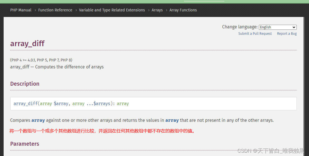This screenshot has width=309, height=156.
Task: Click the PHP version info text
Action: [x=41, y=60]
